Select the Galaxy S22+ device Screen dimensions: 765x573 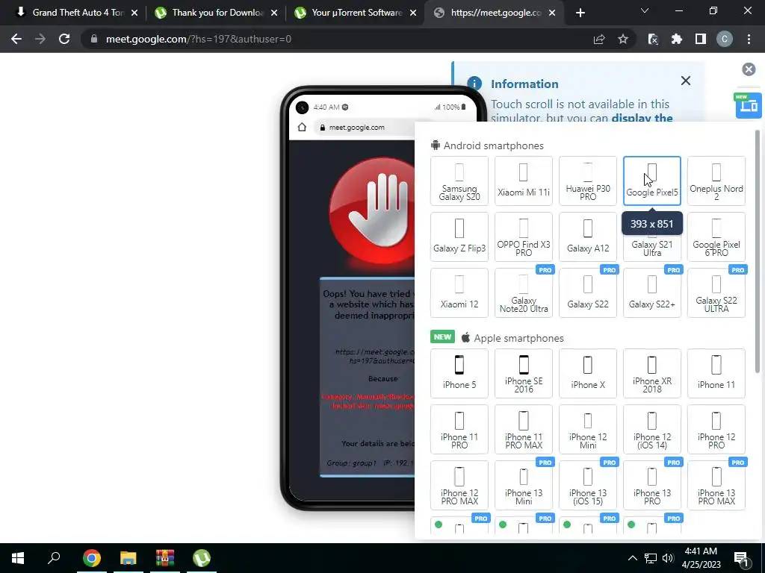coord(651,292)
